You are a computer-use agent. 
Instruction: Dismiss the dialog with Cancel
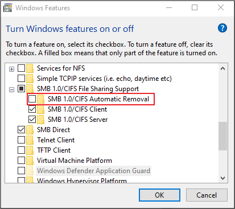(x=207, y=195)
